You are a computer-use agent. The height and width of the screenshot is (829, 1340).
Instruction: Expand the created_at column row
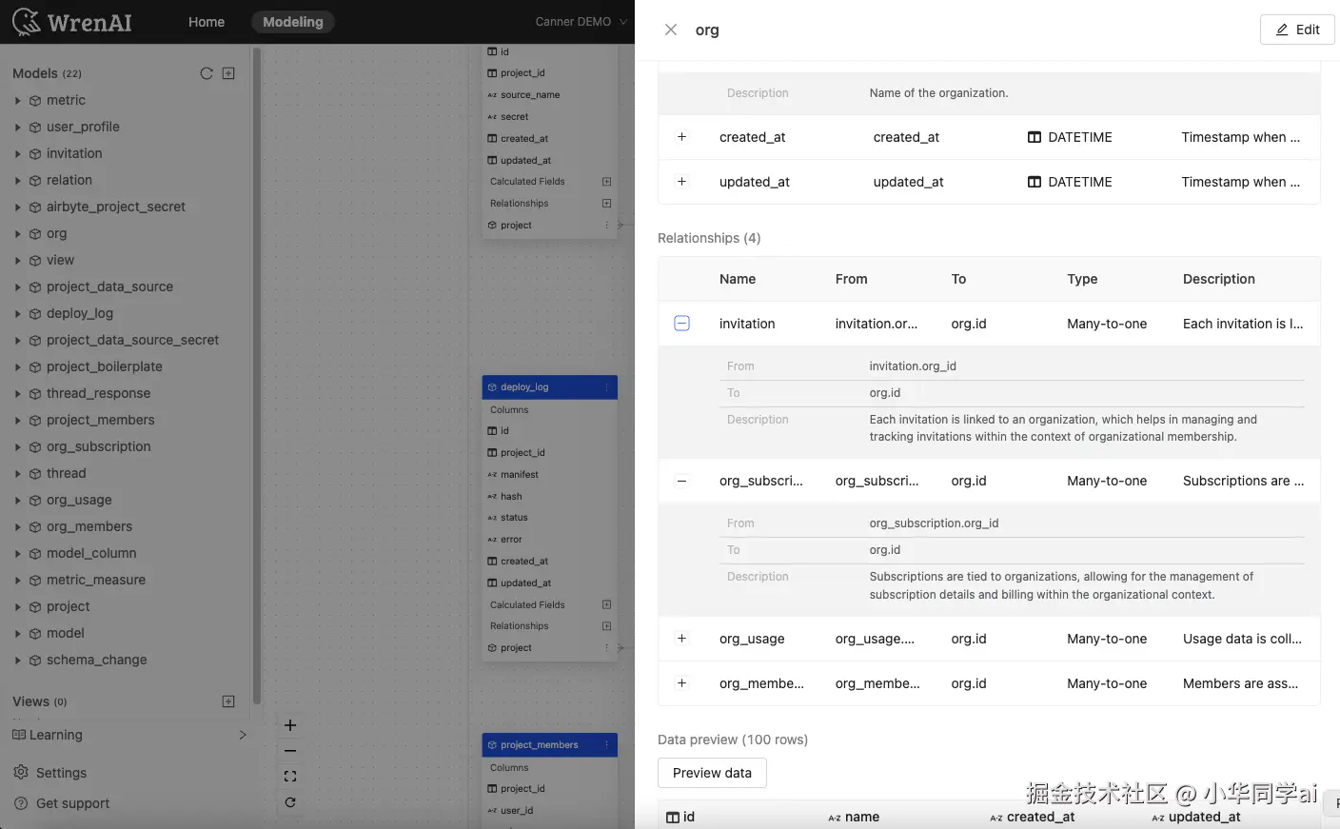[681, 137]
